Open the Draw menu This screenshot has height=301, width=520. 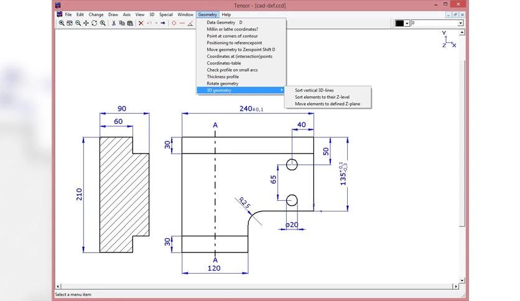coord(113,14)
